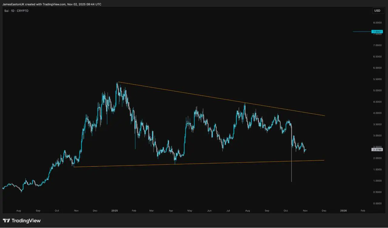Click the 2026 label on time axis
Screen dimensions: 388x228
click(343, 210)
